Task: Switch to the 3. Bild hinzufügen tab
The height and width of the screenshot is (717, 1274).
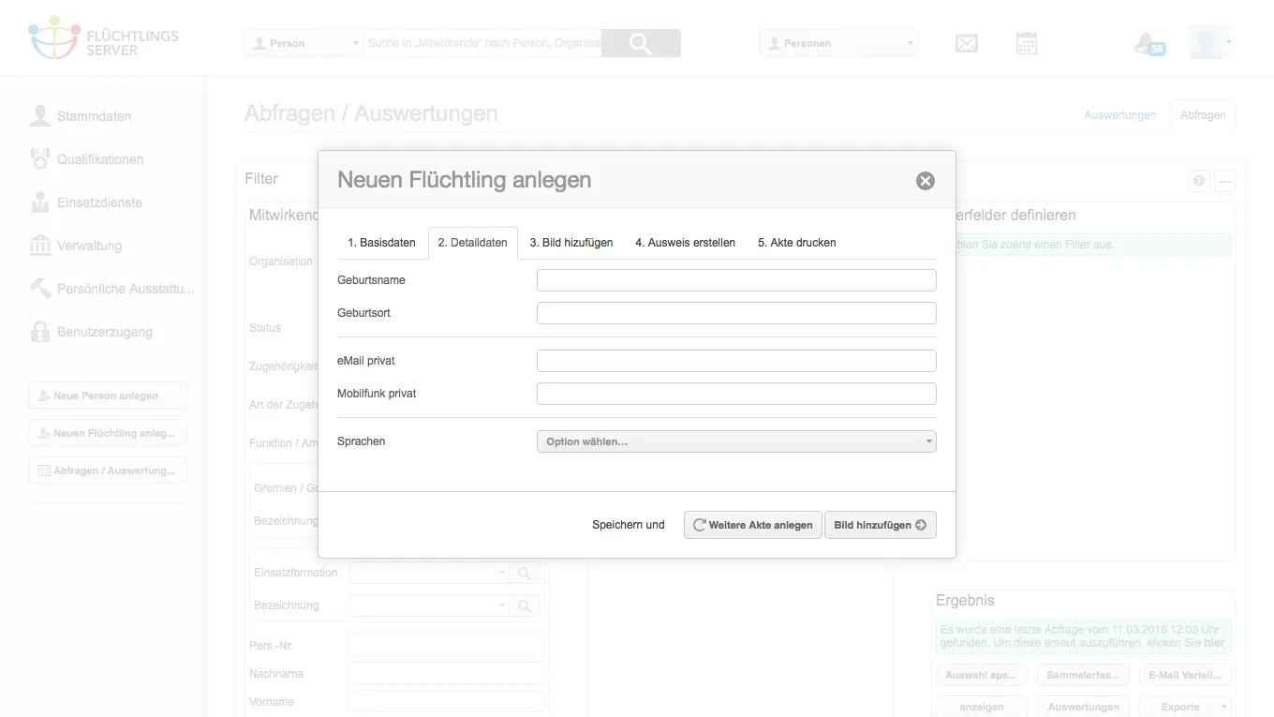Action: tap(571, 243)
